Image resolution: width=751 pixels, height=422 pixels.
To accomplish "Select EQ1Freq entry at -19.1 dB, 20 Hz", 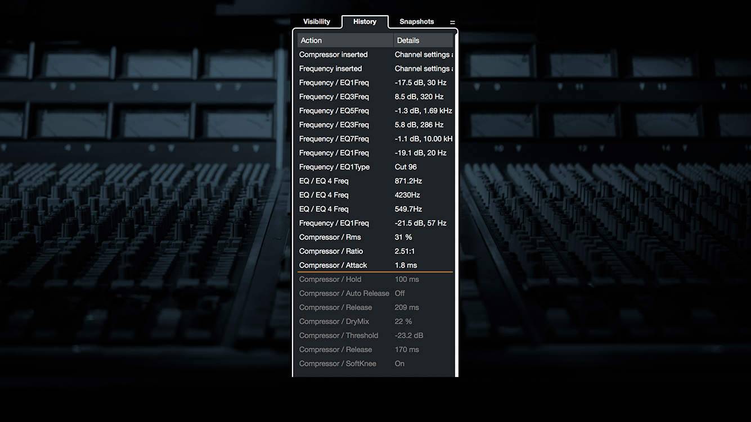I will click(375, 153).
